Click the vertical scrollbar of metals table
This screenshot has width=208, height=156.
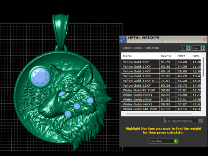[x=203, y=67]
